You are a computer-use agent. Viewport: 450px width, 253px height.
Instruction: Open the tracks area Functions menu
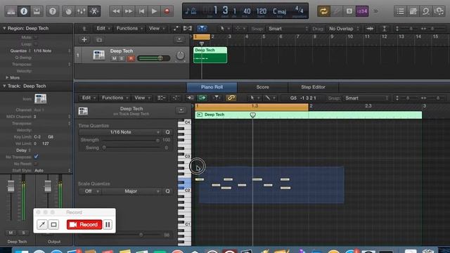point(129,28)
